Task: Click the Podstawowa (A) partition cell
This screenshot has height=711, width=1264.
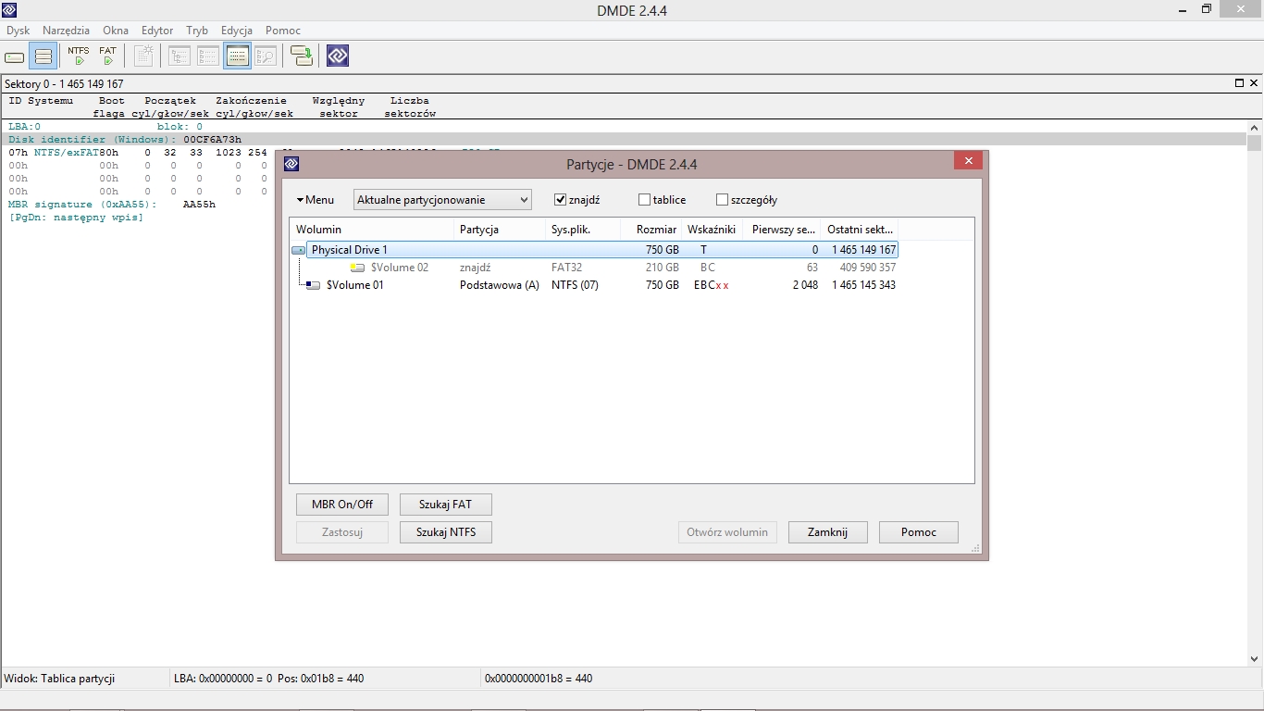Action: (x=500, y=285)
